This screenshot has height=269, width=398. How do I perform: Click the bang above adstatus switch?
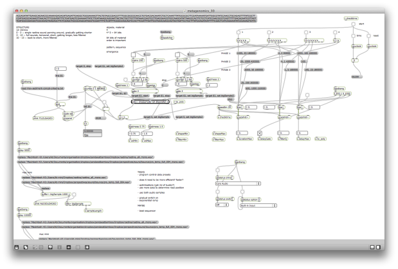tap(217, 192)
